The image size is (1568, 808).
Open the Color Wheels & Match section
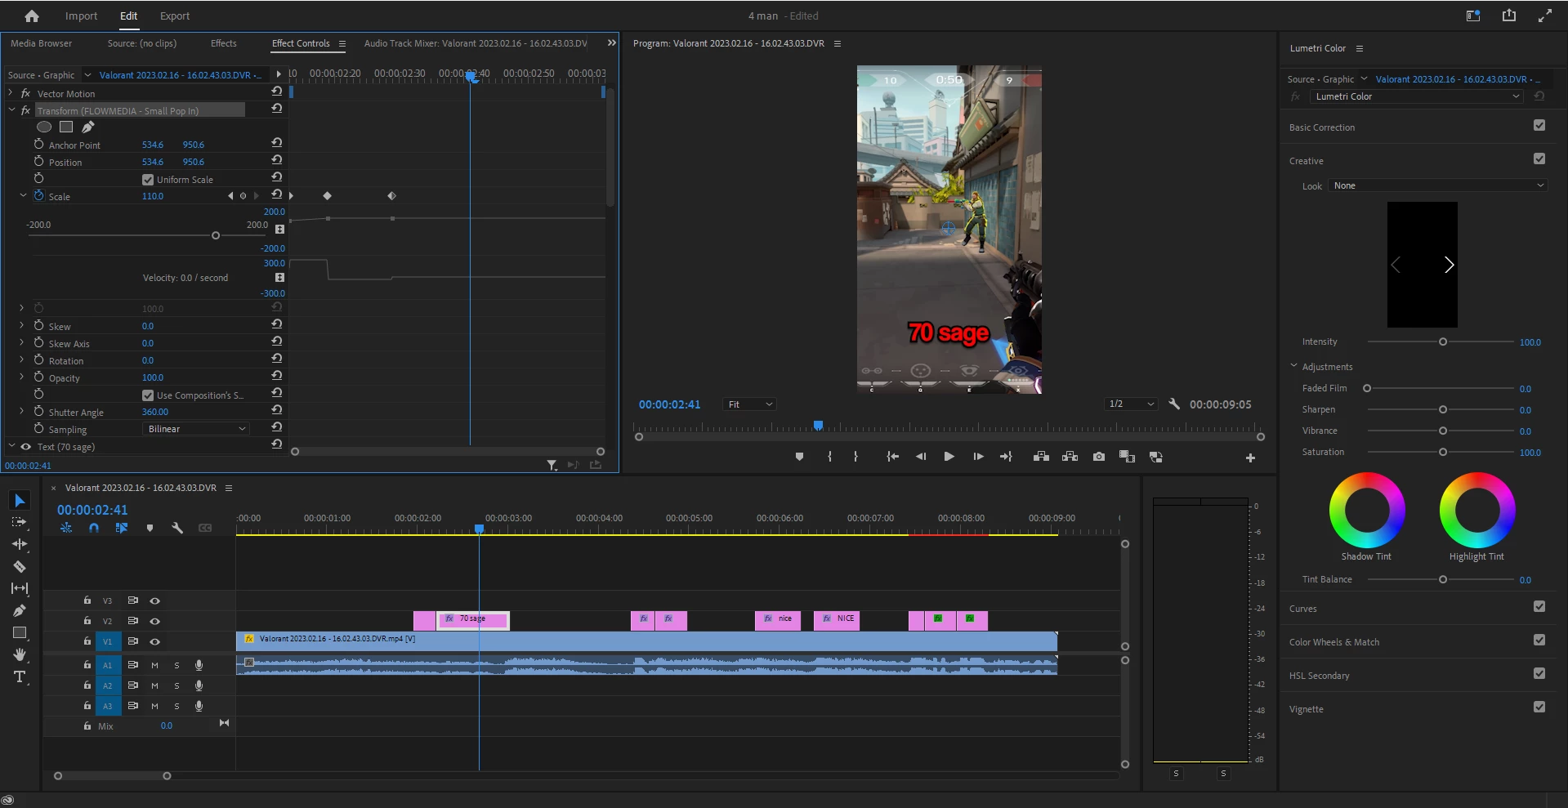click(1333, 642)
